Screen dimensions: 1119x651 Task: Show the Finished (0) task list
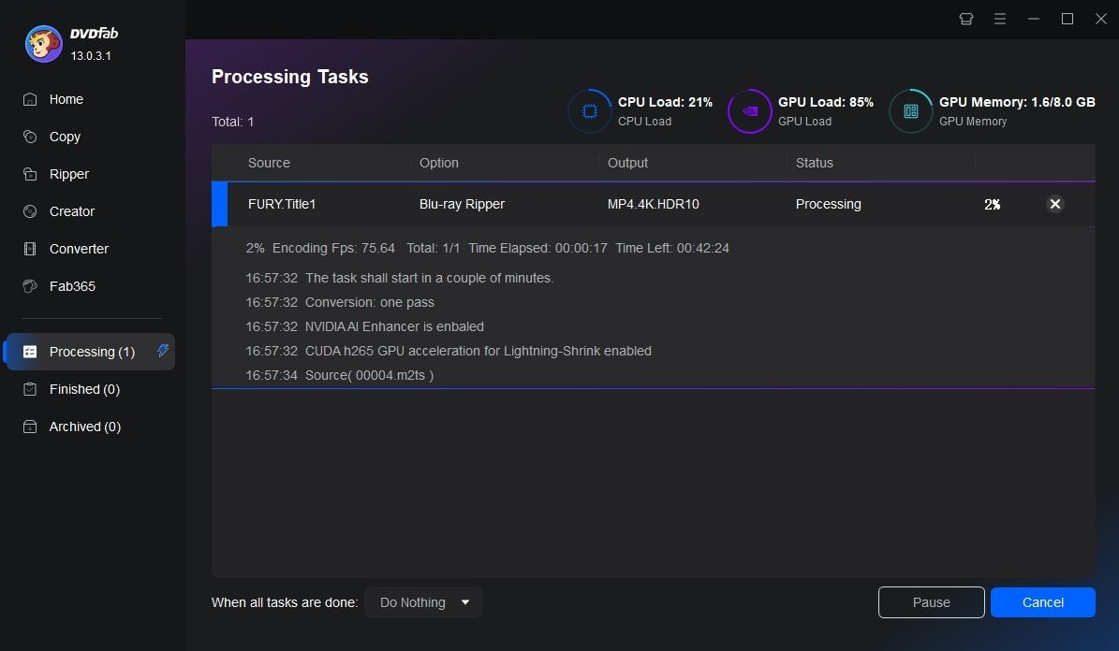84,389
